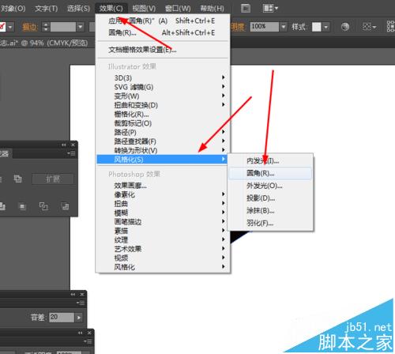The width and height of the screenshot is (395, 354).
Task: Click the 样式 style swatch
Action: 317,27
